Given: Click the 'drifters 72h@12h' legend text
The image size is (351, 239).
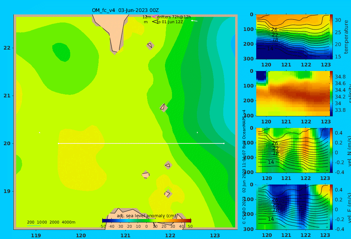Looking at the screenshot, I should 174,17.
